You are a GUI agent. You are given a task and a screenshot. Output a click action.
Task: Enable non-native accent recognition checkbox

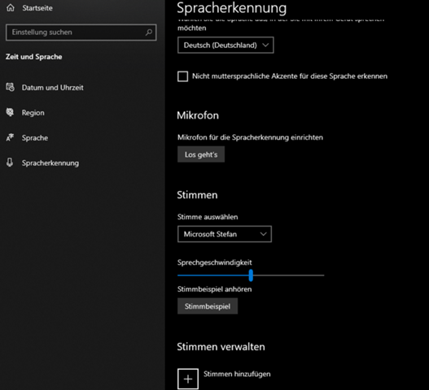click(x=183, y=76)
